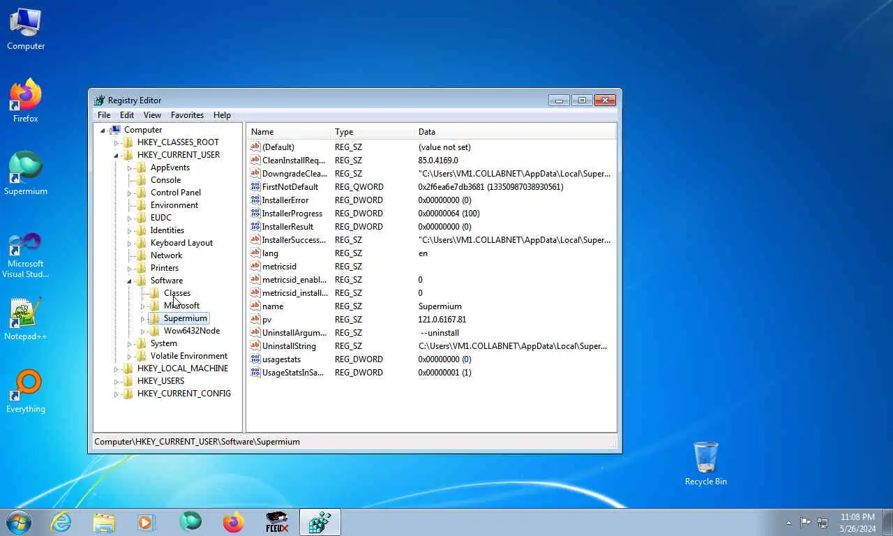Click the 121.0.6167.81 data cell
Viewport: 893px width, 536px height.
[x=442, y=320]
